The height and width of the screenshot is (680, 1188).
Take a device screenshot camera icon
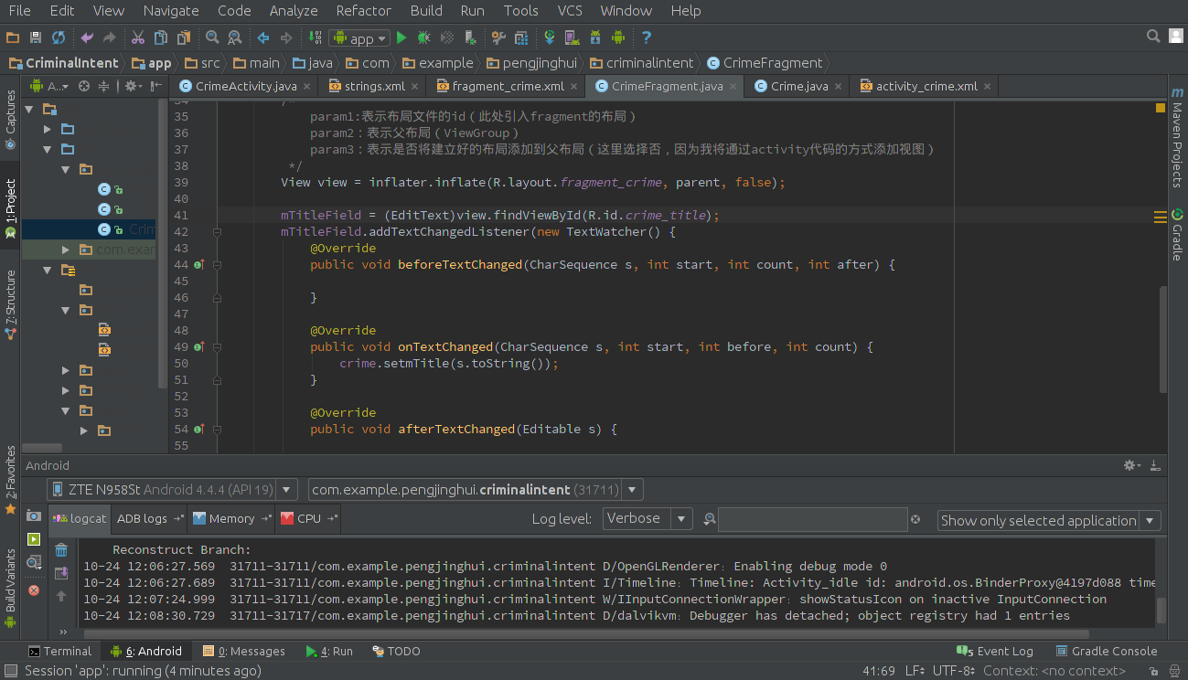pos(34,515)
